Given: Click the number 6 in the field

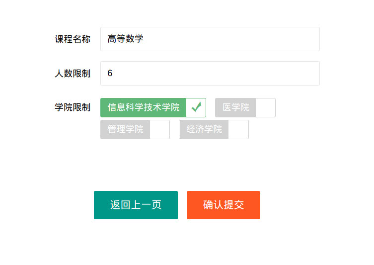Looking at the screenshot, I should pos(110,73).
